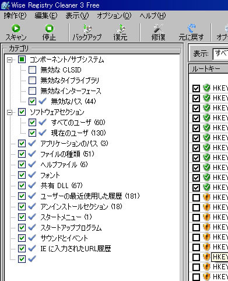Viewport: 228px width, 281px height.
Task: Uncheck the サウンドとイベント checkbox
Action: tap(22, 238)
